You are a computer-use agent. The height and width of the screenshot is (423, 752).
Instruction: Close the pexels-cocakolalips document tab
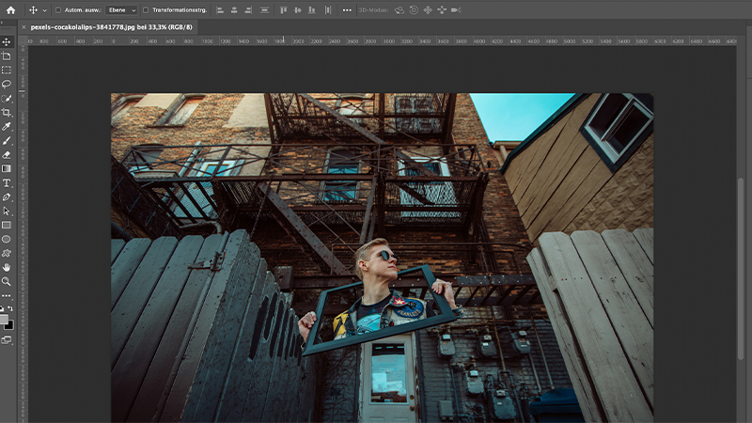(23, 27)
